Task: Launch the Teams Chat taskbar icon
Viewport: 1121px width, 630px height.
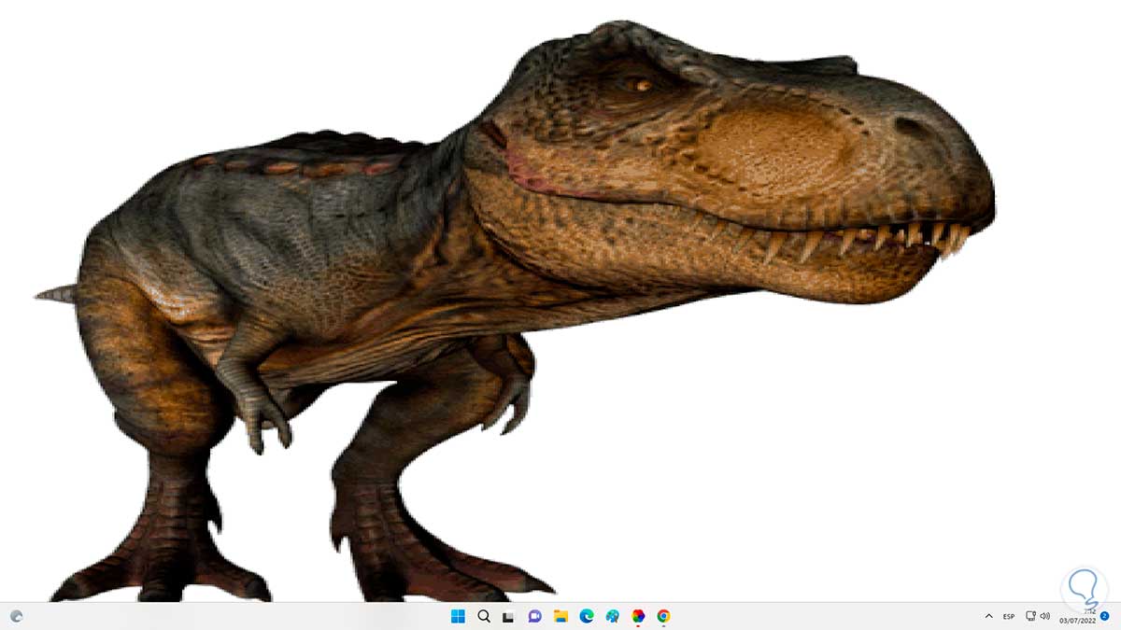Action: [x=535, y=616]
